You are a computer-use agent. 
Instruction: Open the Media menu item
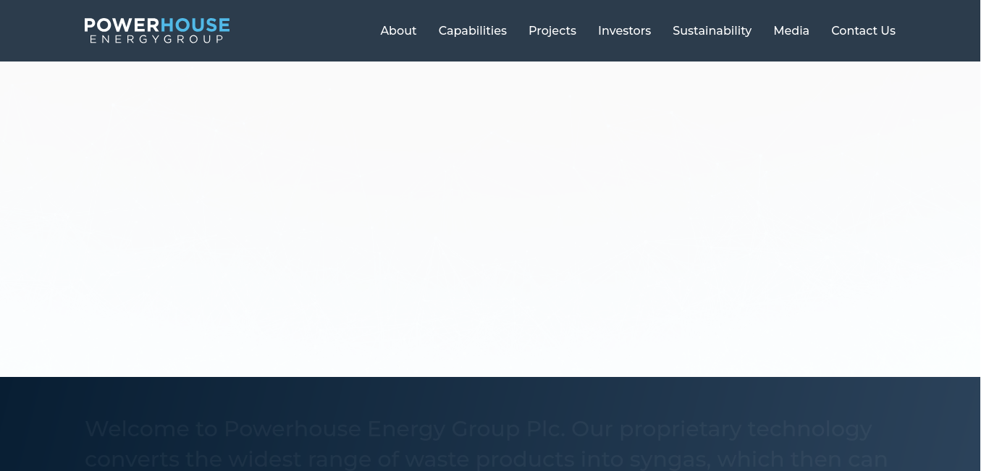click(791, 30)
